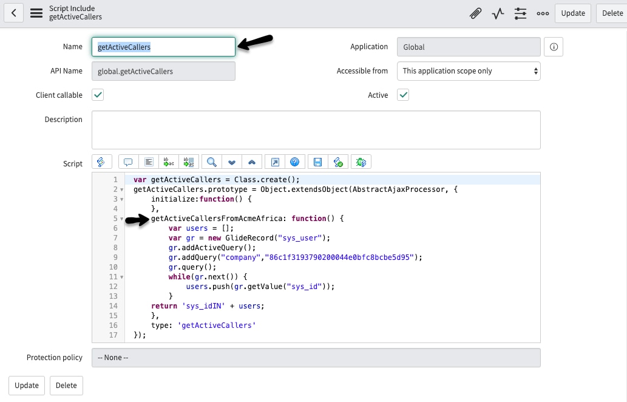Collapse the getActiveCallersFromAcmeAfrica function
Screen dimensions: 627x402
click(x=121, y=218)
